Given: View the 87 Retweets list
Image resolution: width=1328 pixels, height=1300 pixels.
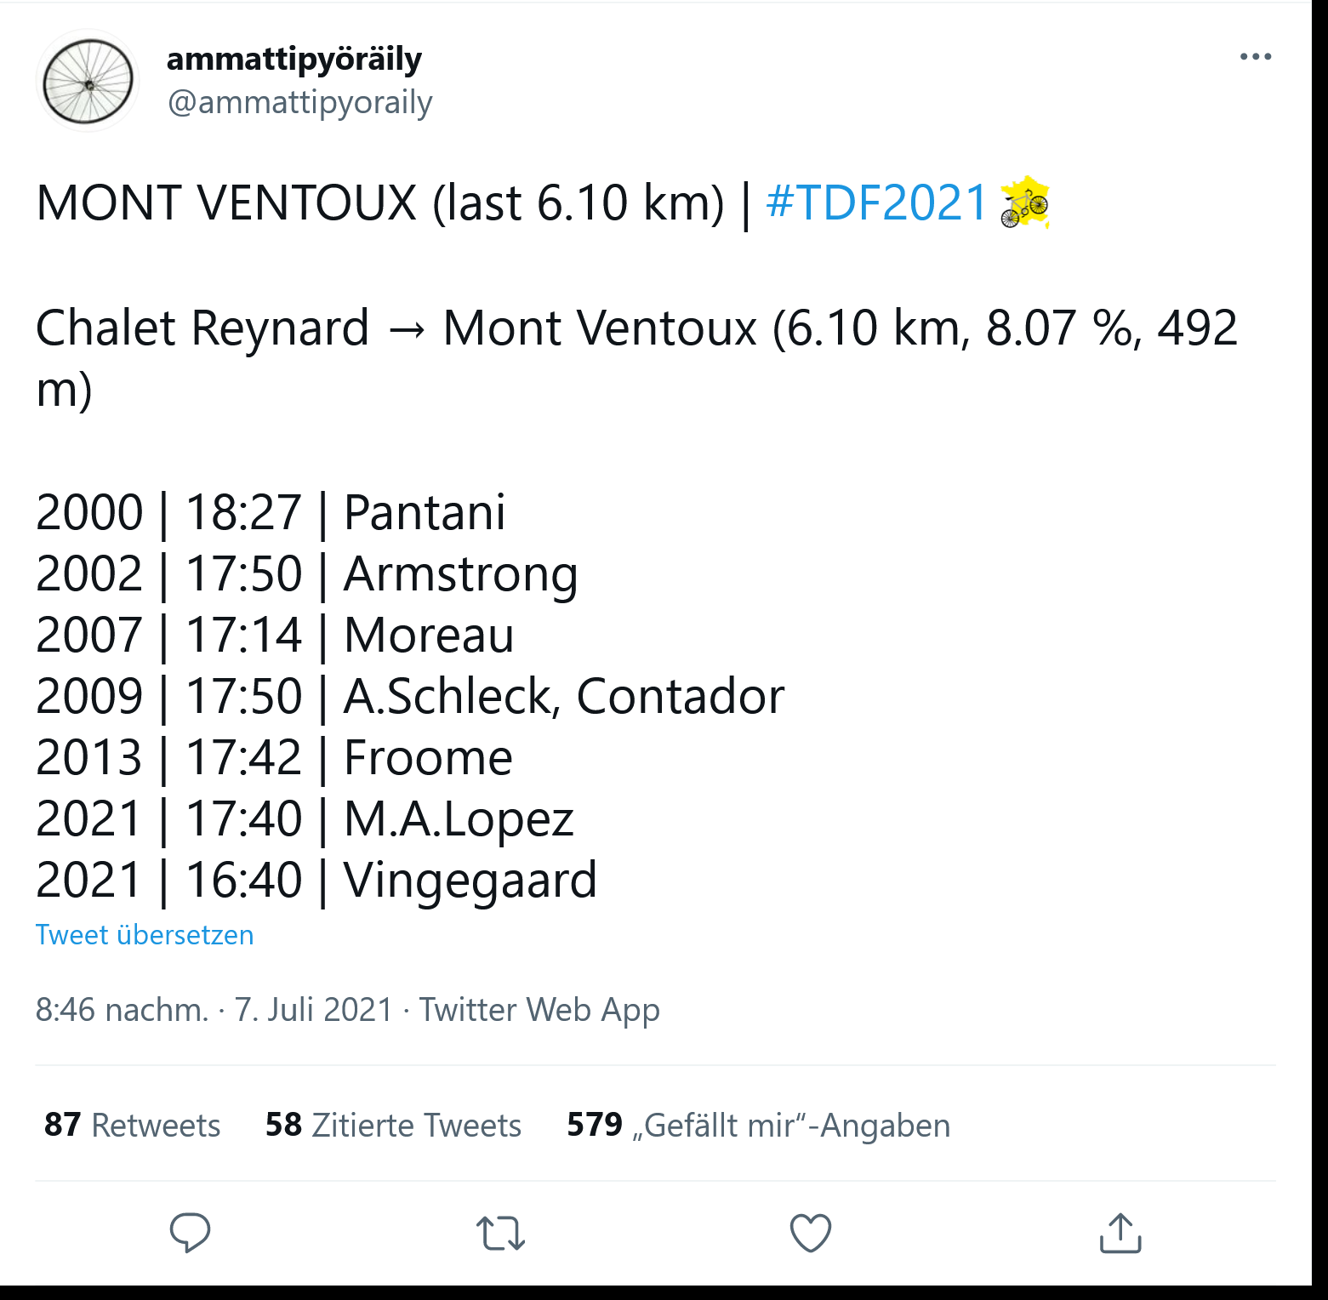Looking at the screenshot, I should point(132,1124).
